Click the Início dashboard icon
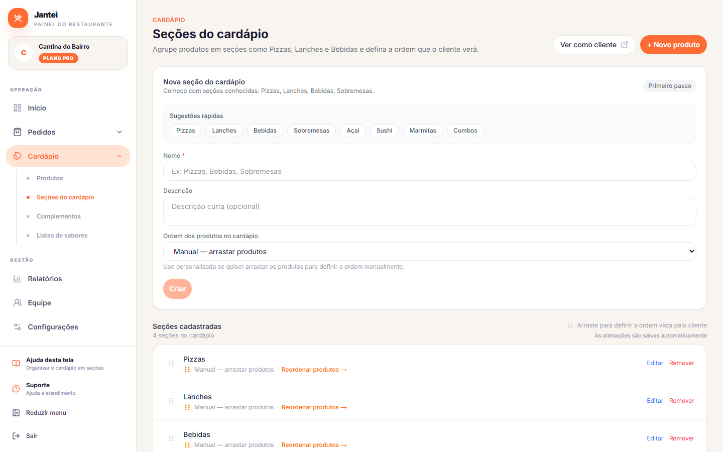723x452 pixels. pos(18,108)
